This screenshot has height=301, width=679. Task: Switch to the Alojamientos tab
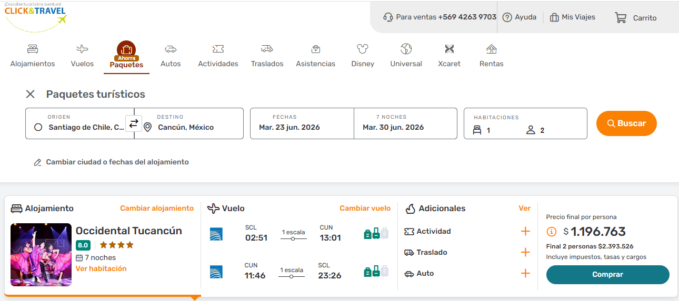[x=33, y=56]
